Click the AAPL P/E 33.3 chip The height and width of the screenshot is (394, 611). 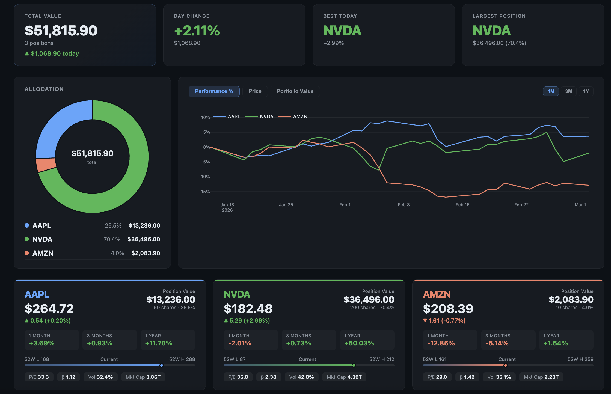[39, 377]
